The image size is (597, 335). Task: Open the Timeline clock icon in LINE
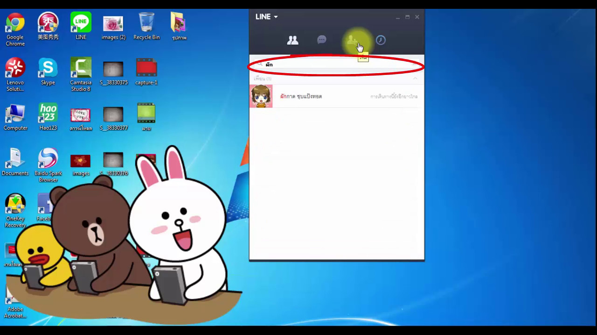point(381,40)
